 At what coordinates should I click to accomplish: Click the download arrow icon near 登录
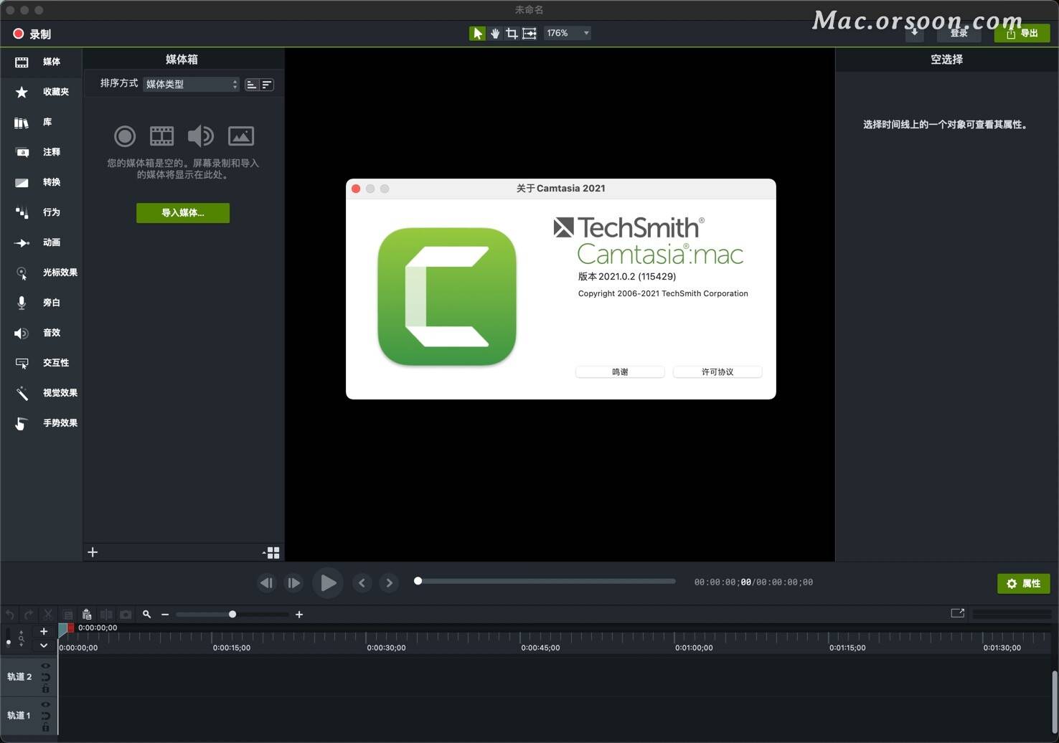coord(914,32)
